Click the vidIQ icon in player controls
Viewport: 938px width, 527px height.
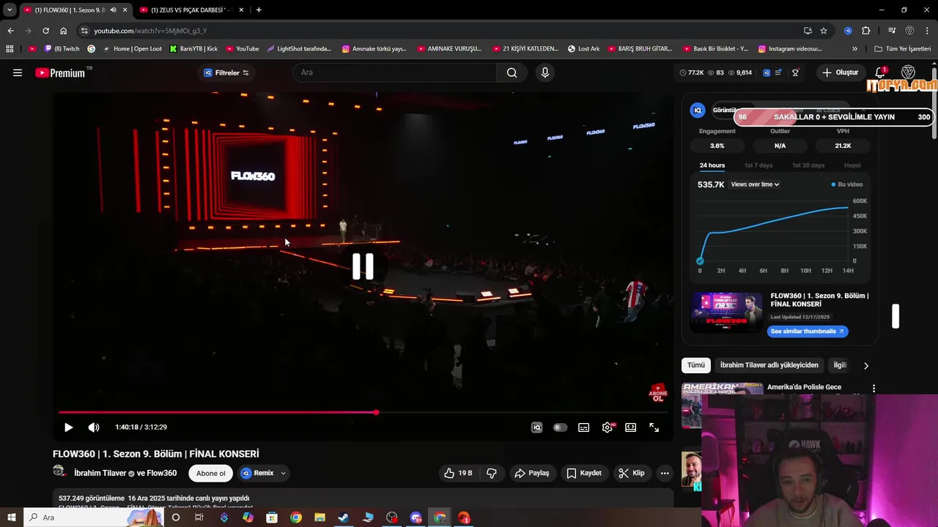pyautogui.click(x=536, y=427)
